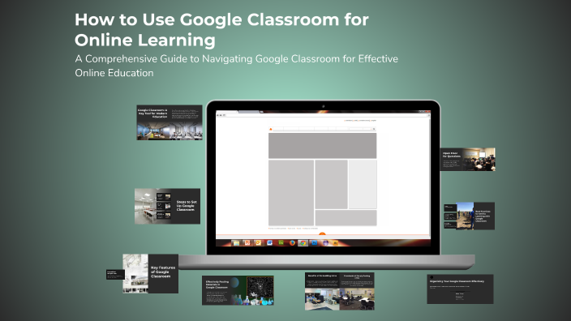Image resolution: width=571 pixels, height=321 pixels.
Task: Click the Dreamweaver icon on laptop taskbar
Action: coord(281,242)
